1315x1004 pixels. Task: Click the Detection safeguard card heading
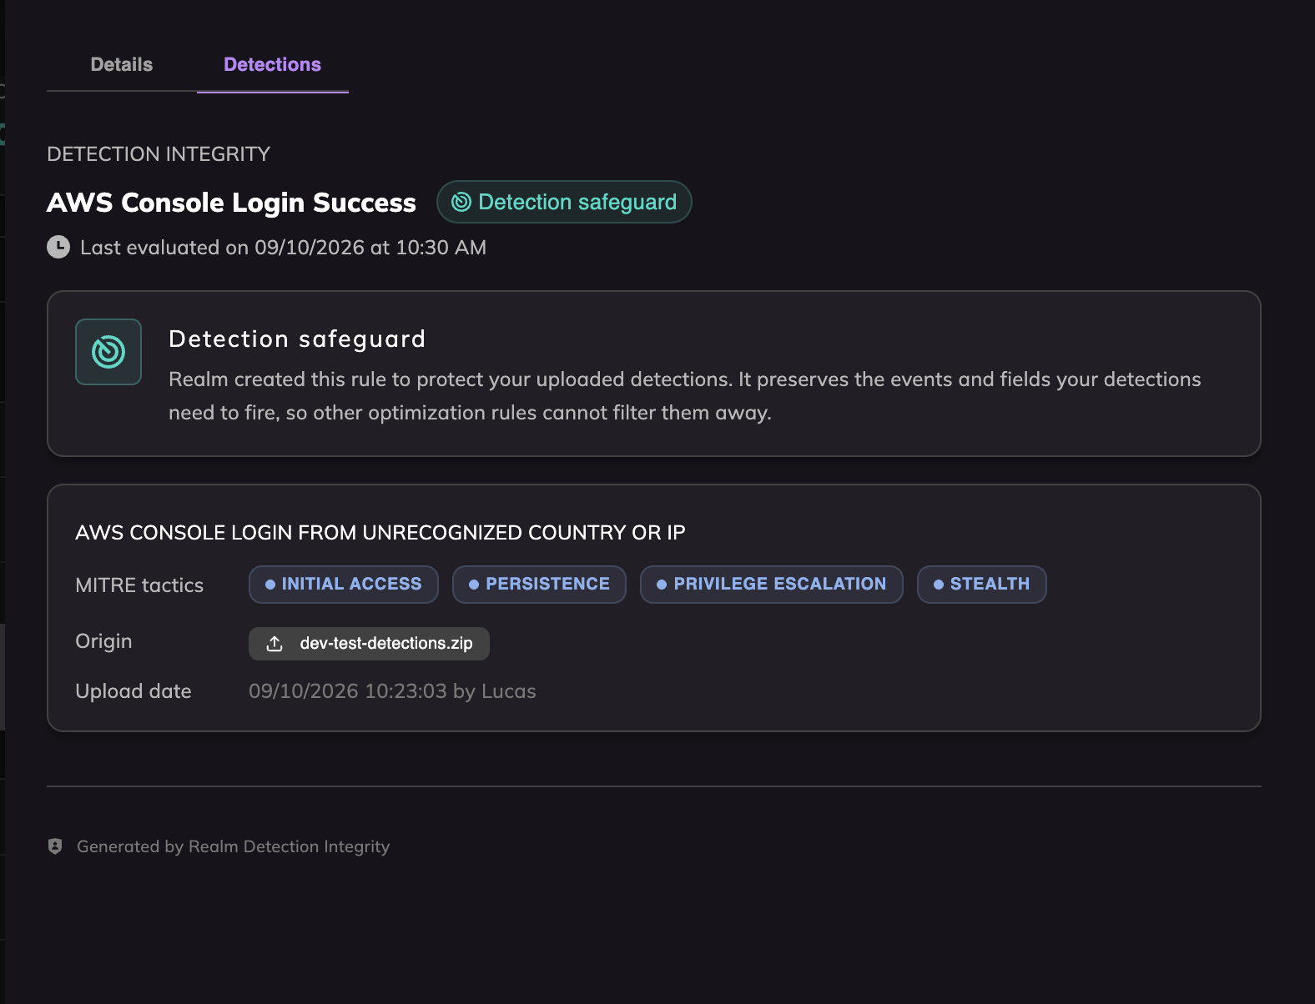[297, 339]
